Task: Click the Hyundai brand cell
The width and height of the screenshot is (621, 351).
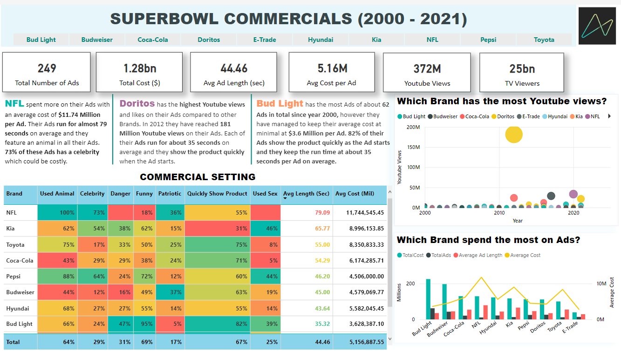Action: coord(20,308)
